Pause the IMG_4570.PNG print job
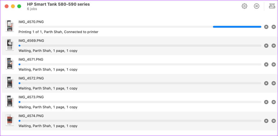278x136 pixels. (x=274, y=27)
